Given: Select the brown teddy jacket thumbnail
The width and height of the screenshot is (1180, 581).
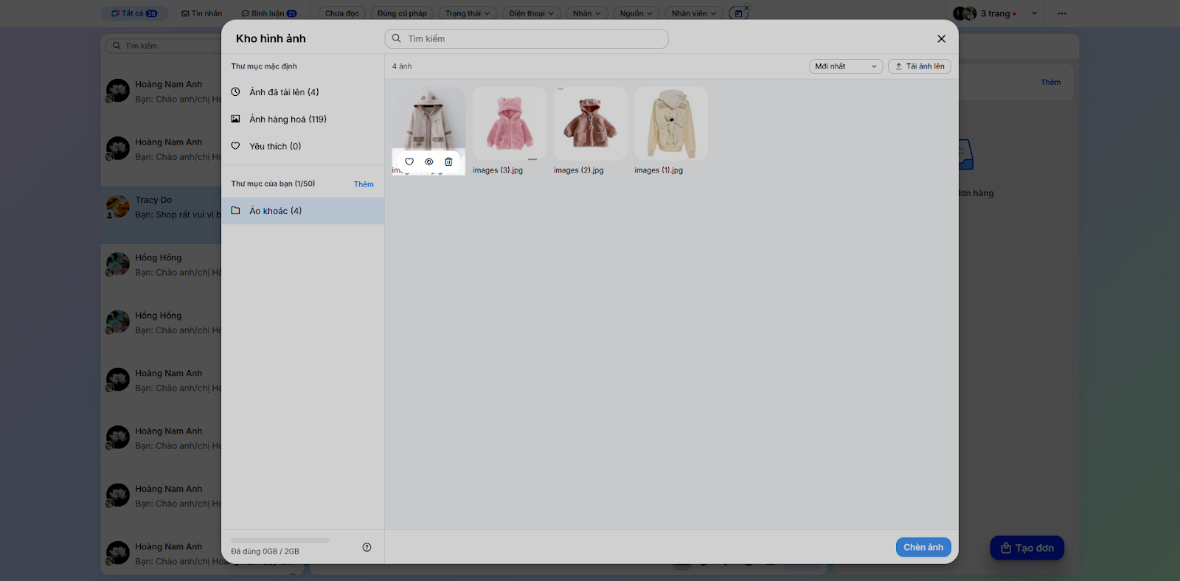Looking at the screenshot, I should [x=590, y=123].
